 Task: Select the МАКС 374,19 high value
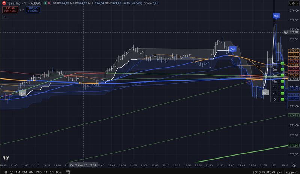pos(79,3)
